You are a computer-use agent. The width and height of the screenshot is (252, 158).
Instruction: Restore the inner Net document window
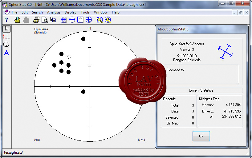(x=241, y=13)
